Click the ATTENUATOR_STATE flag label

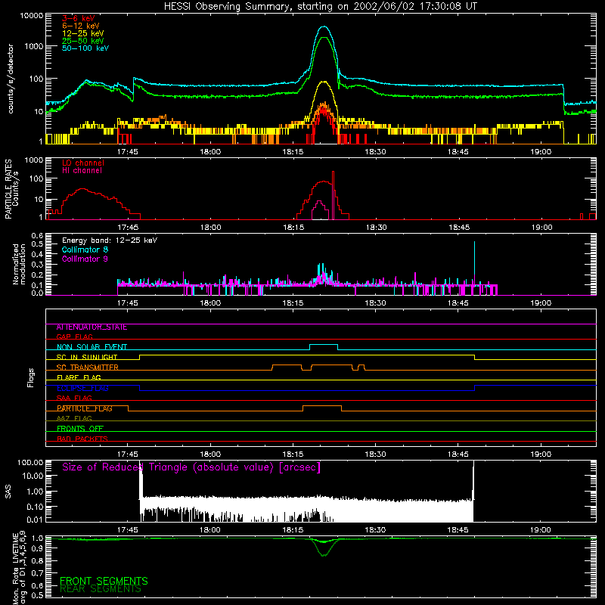(92, 327)
